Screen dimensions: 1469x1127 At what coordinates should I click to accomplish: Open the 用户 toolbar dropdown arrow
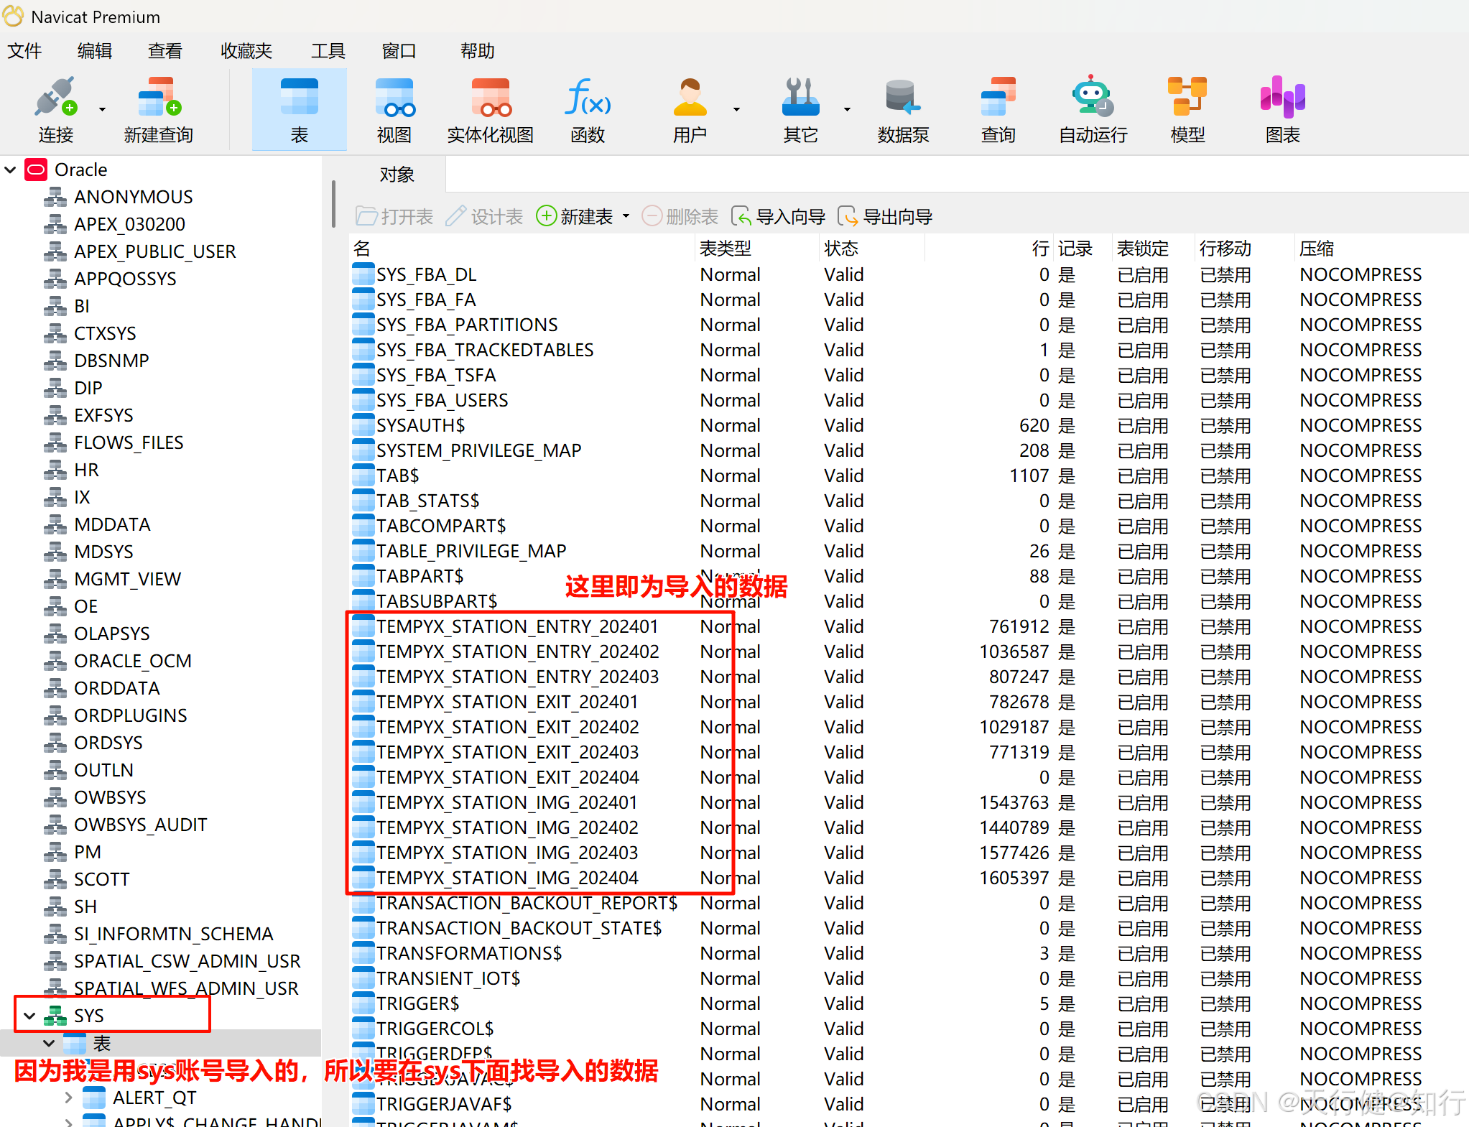(x=736, y=109)
